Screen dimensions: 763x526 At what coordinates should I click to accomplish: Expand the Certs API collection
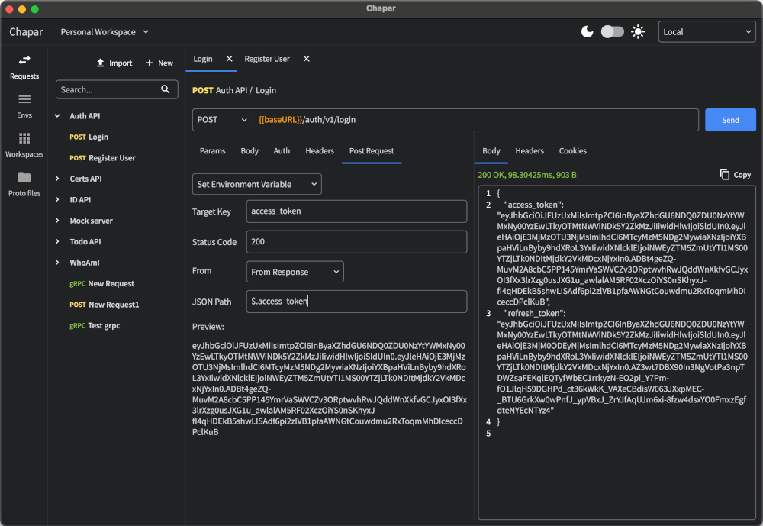click(x=57, y=179)
